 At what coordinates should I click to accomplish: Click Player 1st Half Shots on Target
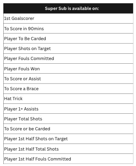(x=68, y=139)
